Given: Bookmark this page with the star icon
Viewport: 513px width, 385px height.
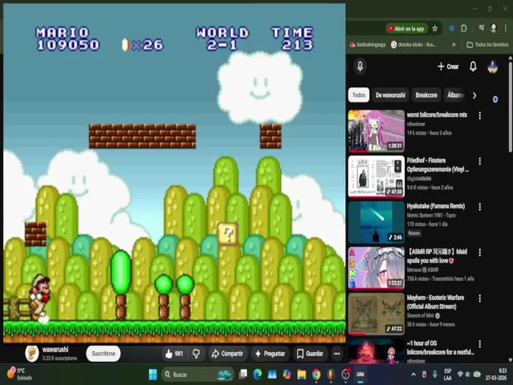Looking at the screenshot, I should 435,28.
